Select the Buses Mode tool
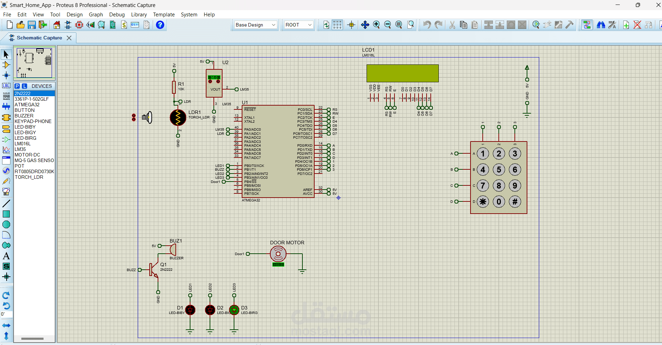Screen dimensions: 662x345 tap(6, 107)
